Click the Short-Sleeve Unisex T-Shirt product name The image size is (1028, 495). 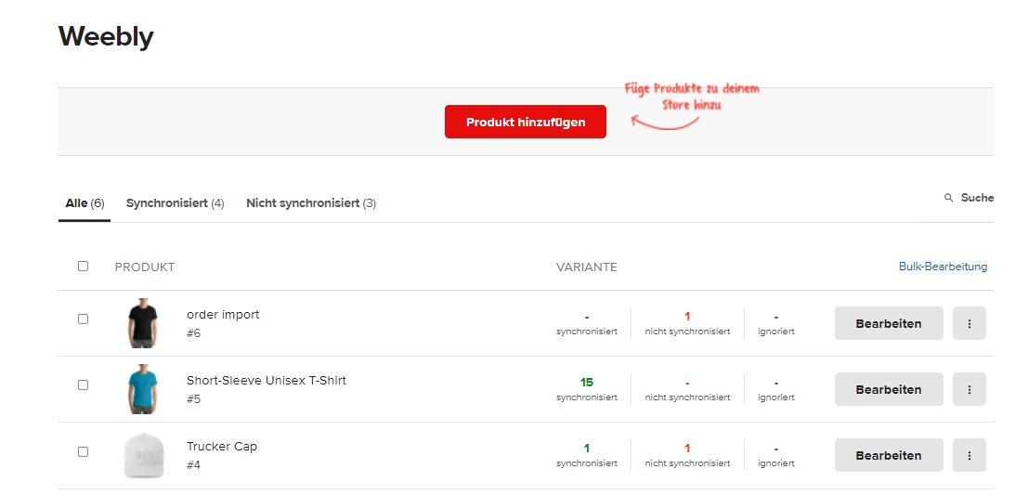[x=267, y=380]
